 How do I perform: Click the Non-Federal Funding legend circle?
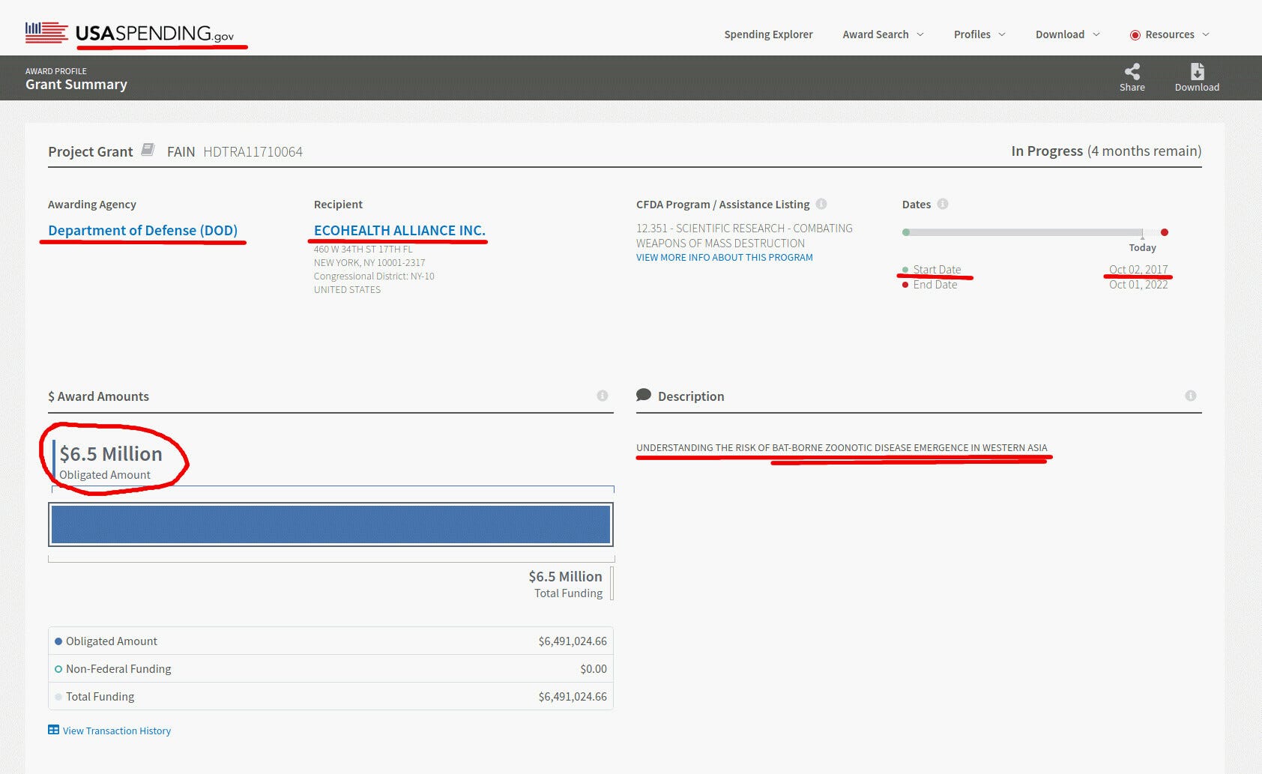tap(58, 669)
